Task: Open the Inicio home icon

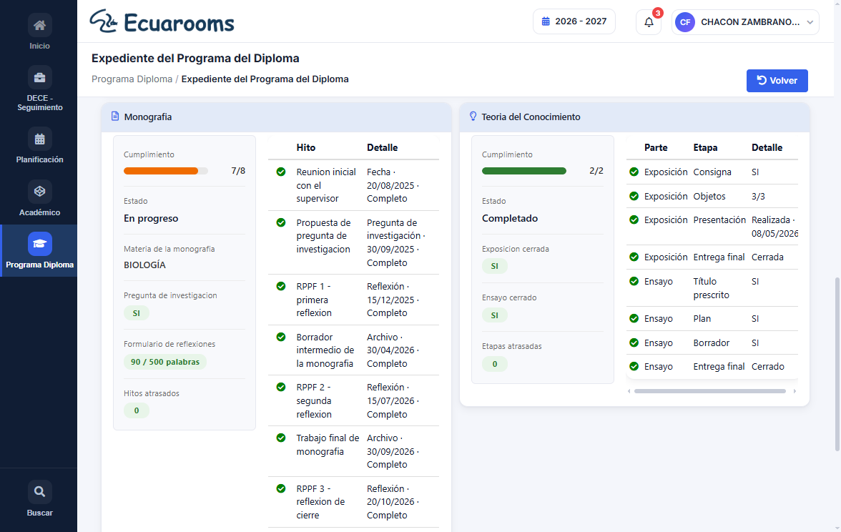Action: point(40,25)
